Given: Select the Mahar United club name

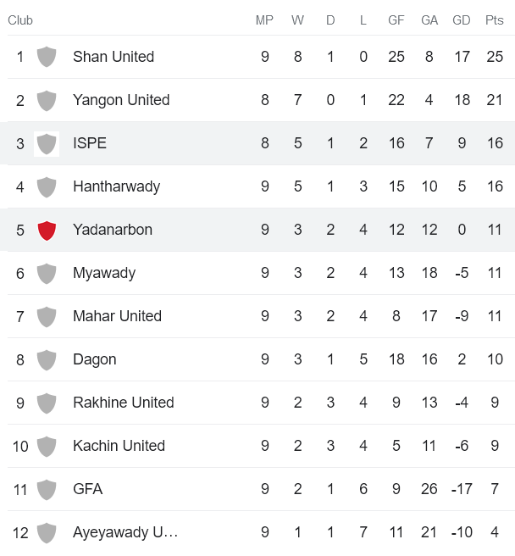Looking at the screenshot, I should [x=117, y=316].
